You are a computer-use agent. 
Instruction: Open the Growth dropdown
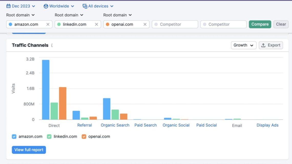pyautogui.click(x=243, y=45)
